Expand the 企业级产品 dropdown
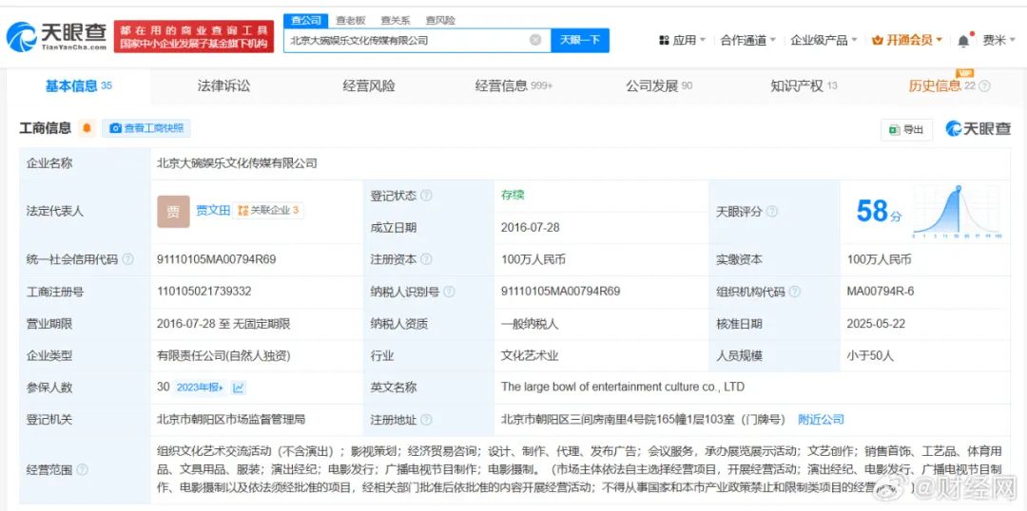1027x511 pixels. point(824,41)
